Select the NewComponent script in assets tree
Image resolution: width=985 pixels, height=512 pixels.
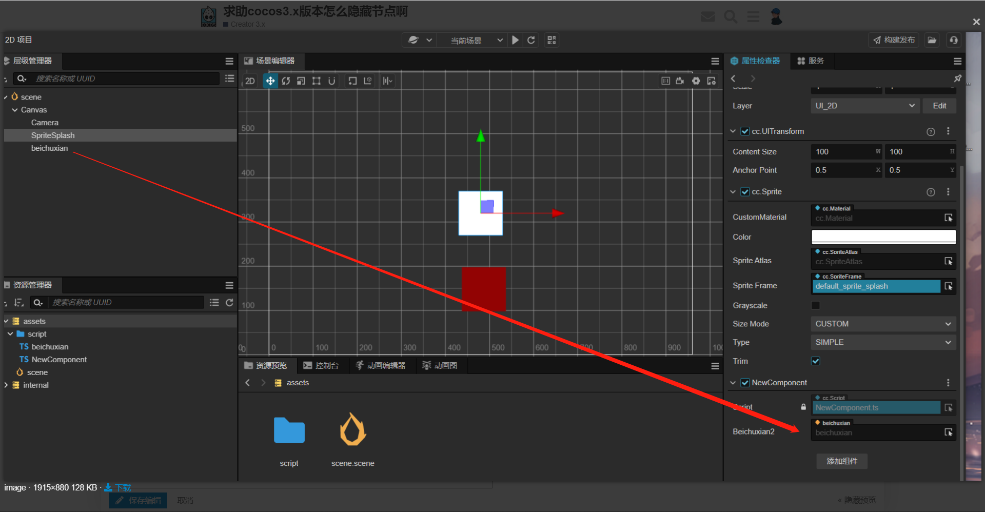click(59, 360)
